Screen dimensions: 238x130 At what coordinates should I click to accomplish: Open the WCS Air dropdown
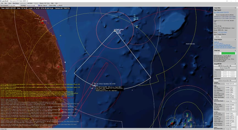(x=230, y=87)
